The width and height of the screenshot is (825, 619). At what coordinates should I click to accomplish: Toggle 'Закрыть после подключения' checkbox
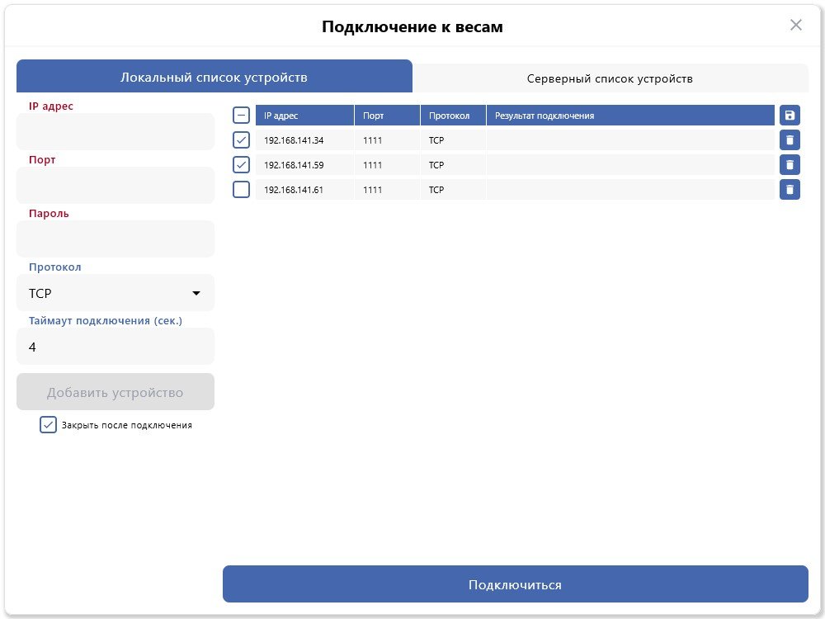tap(48, 425)
